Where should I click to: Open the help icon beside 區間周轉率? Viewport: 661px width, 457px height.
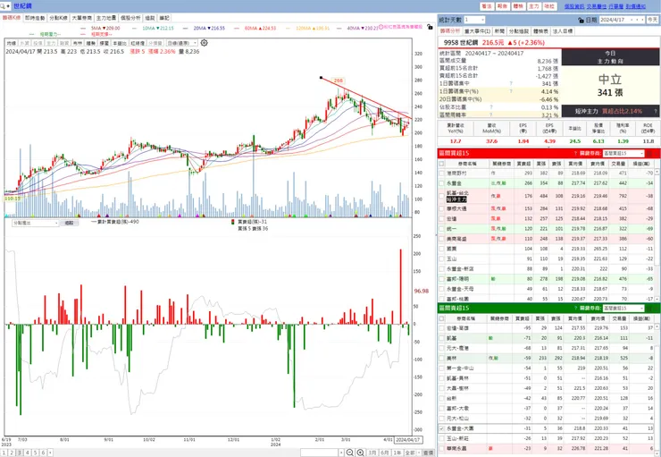click(491, 114)
